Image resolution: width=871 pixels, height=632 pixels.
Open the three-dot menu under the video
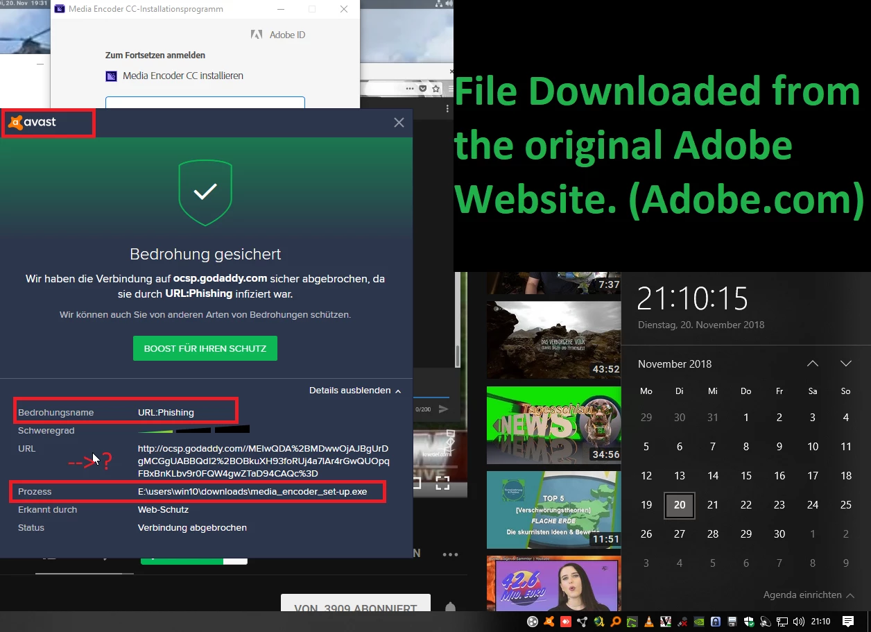click(x=451, y=554)
